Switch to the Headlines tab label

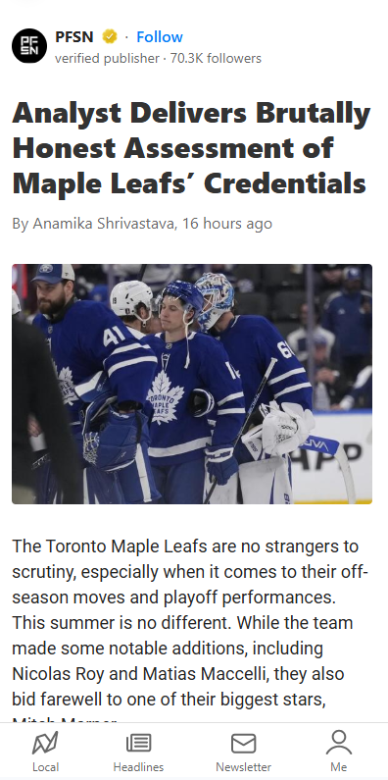pyautogui.click(x=138, y=767)
